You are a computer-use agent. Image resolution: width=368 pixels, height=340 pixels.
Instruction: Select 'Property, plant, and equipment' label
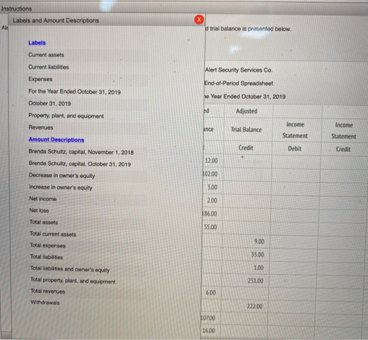point(66,116)
